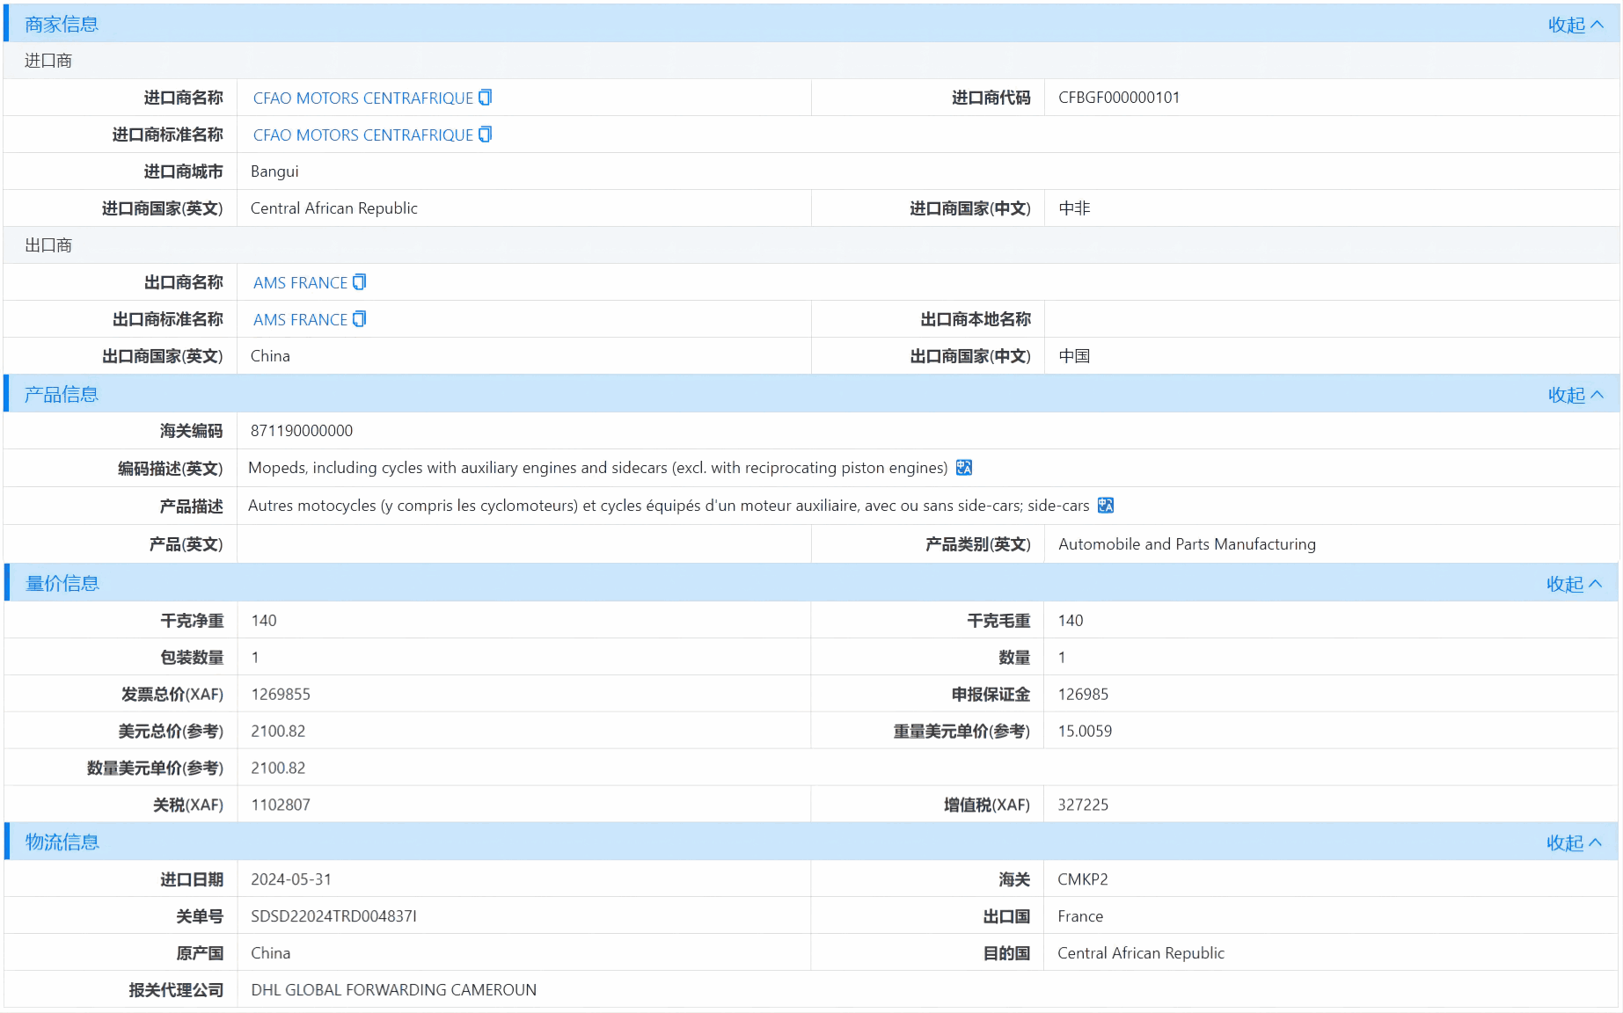The image size is (1623, 1013).
Task: Click the translate icon after the English code description
Action: point(963,467)
